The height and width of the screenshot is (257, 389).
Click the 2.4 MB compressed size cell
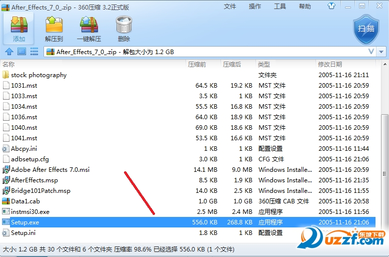point(242,212)
